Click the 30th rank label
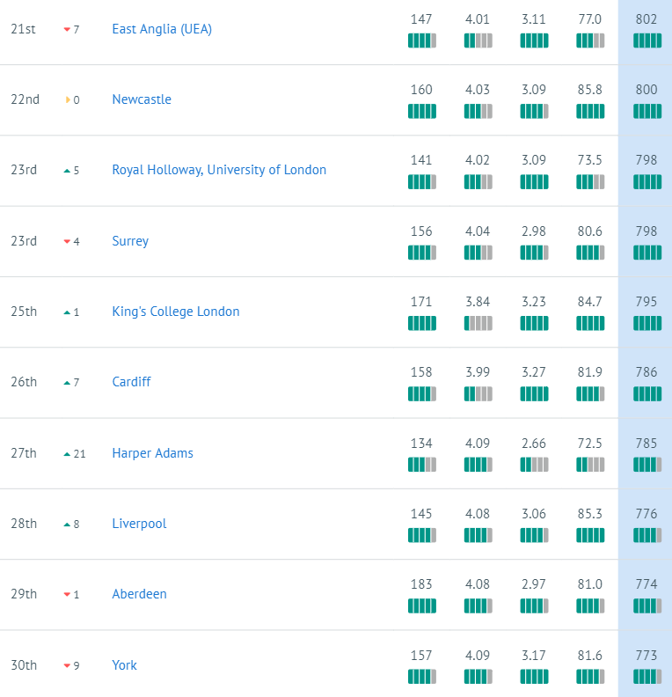This screenshot has width=672, height=697. (24, 665)
